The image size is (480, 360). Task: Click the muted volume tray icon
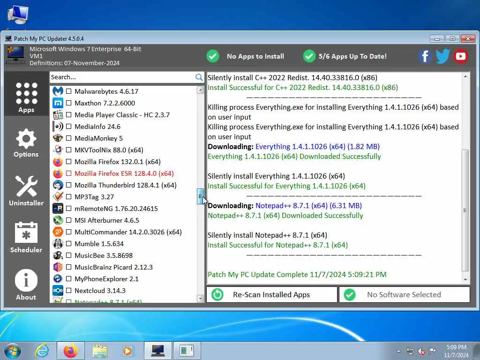[421, 352]
